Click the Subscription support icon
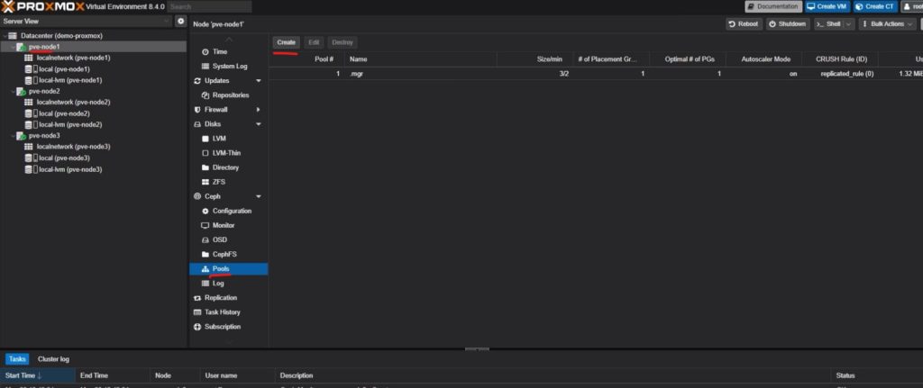The height and width of the screenshot is (388, 923). click(197, 327)
